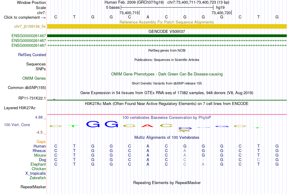Select the Rhesus species row label
This screenshot has width=287, height=194.
39,151
